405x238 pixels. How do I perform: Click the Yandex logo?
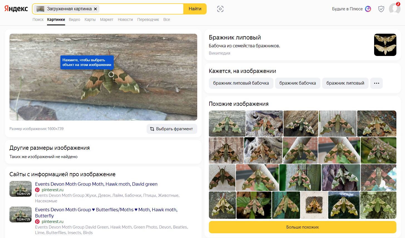(x=16, y=9)
